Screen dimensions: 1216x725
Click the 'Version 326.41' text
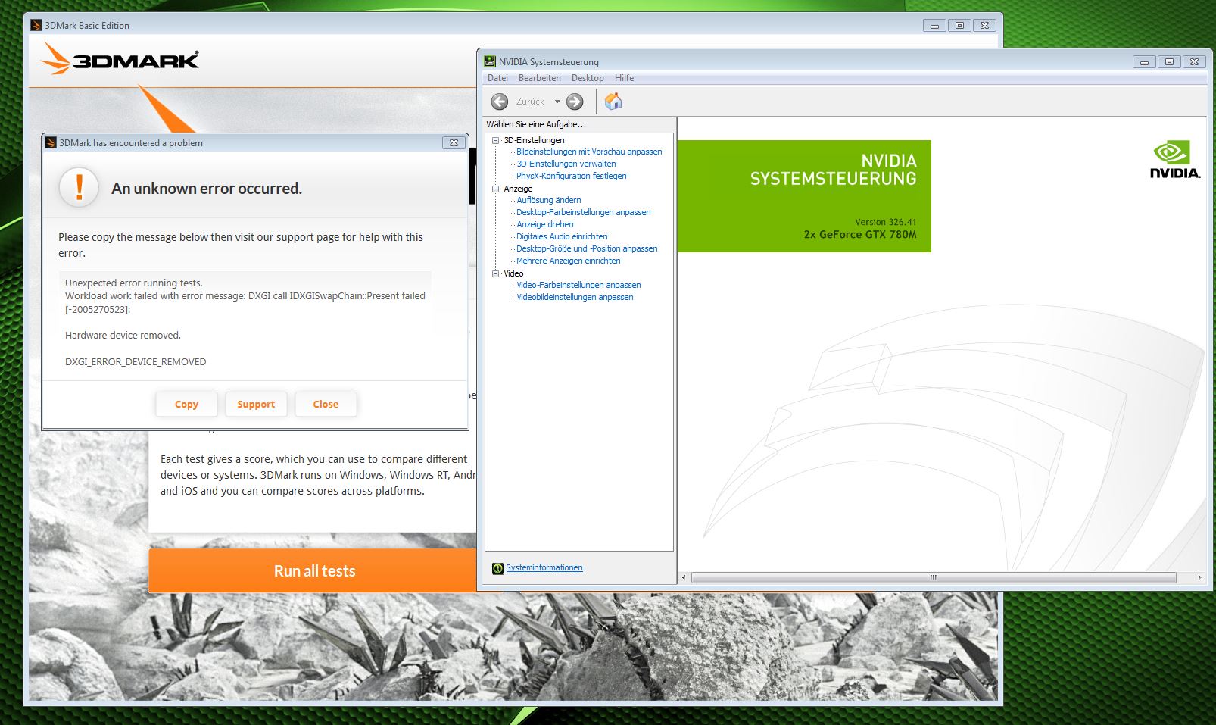click(x=886, y=222)
